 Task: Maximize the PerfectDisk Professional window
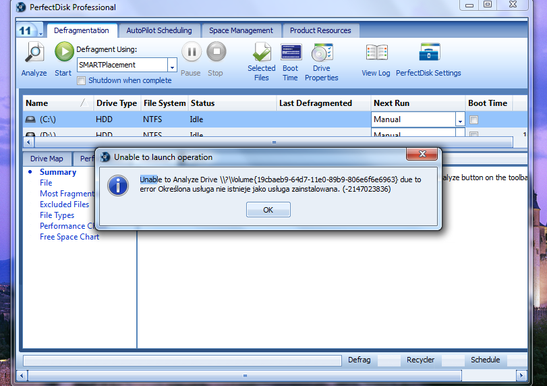(488, 4)
